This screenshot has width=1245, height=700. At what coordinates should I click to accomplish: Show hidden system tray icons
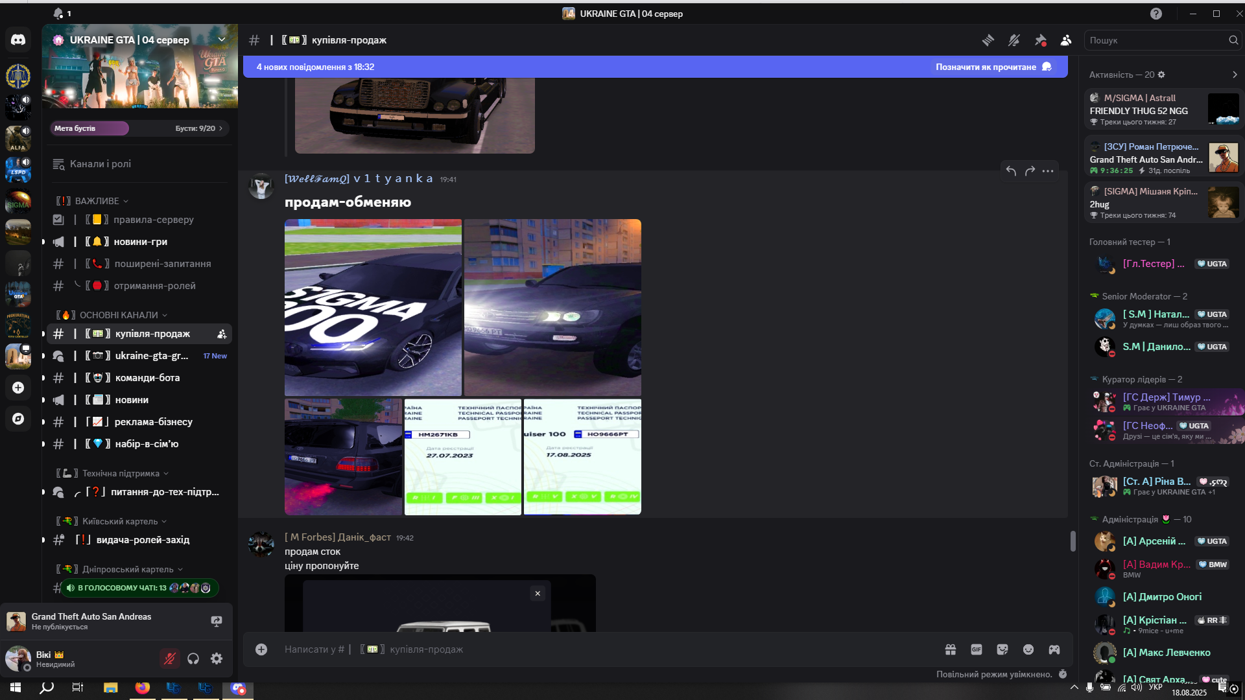[x=1074, y=688]
